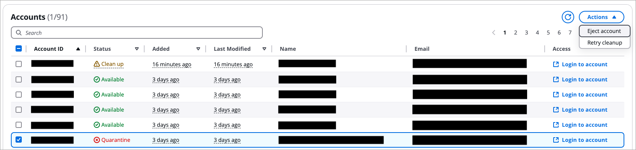The image size is (636, 150).
Task: Collapse the Actions dropdown
Action: coord(601,17)
